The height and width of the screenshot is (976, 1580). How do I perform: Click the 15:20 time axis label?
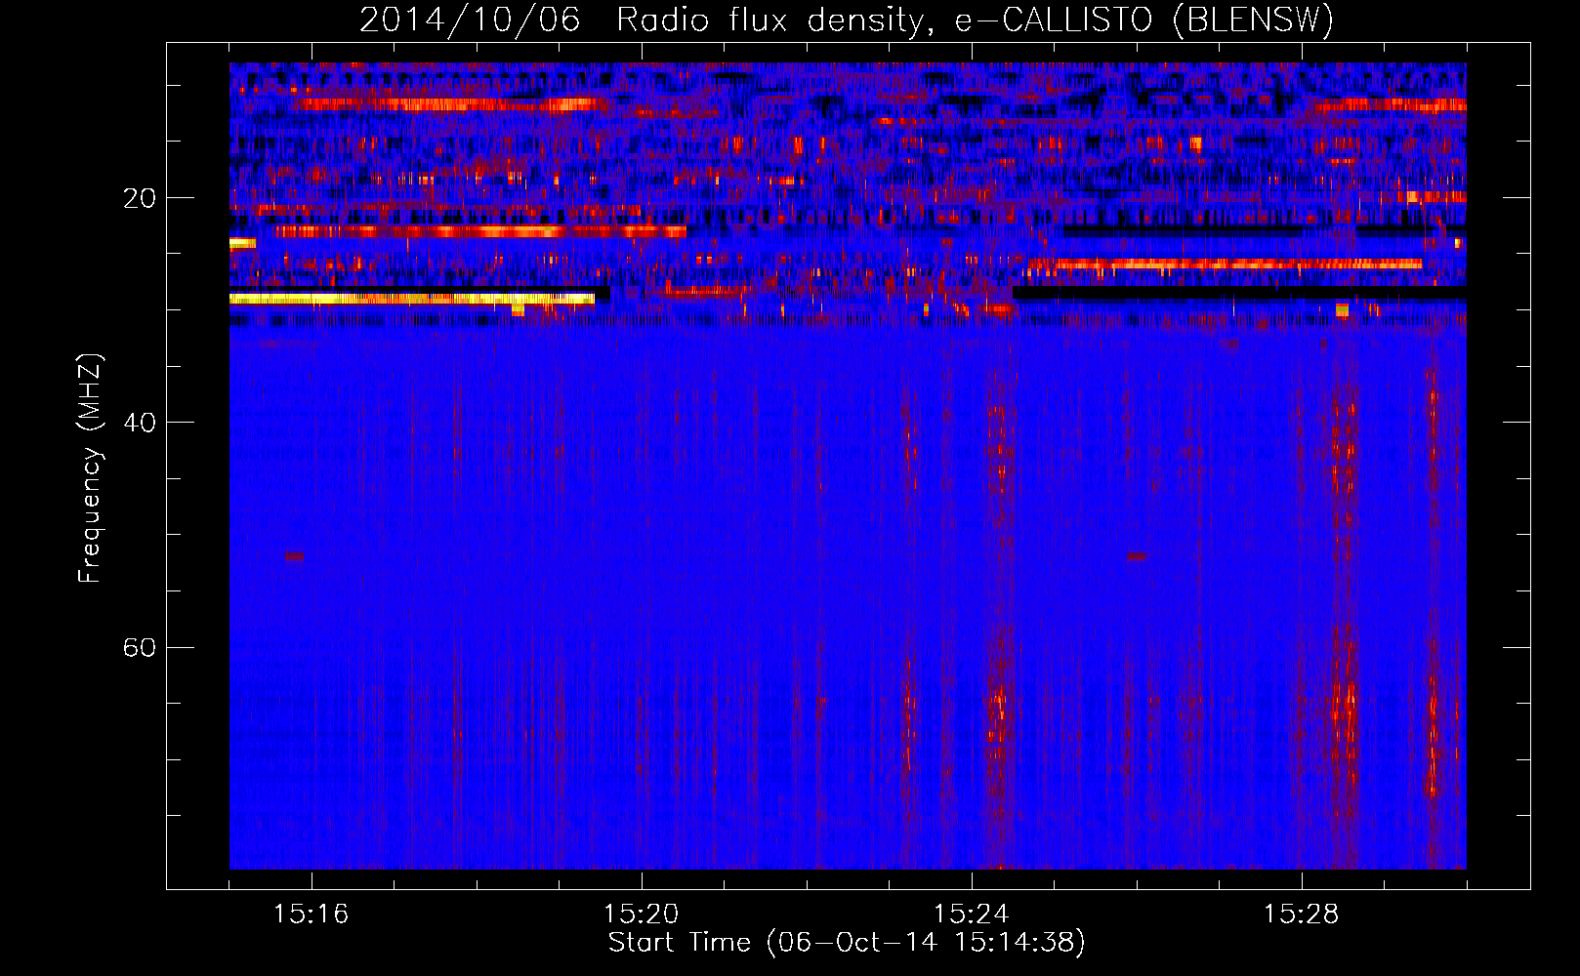click(641, 915)
